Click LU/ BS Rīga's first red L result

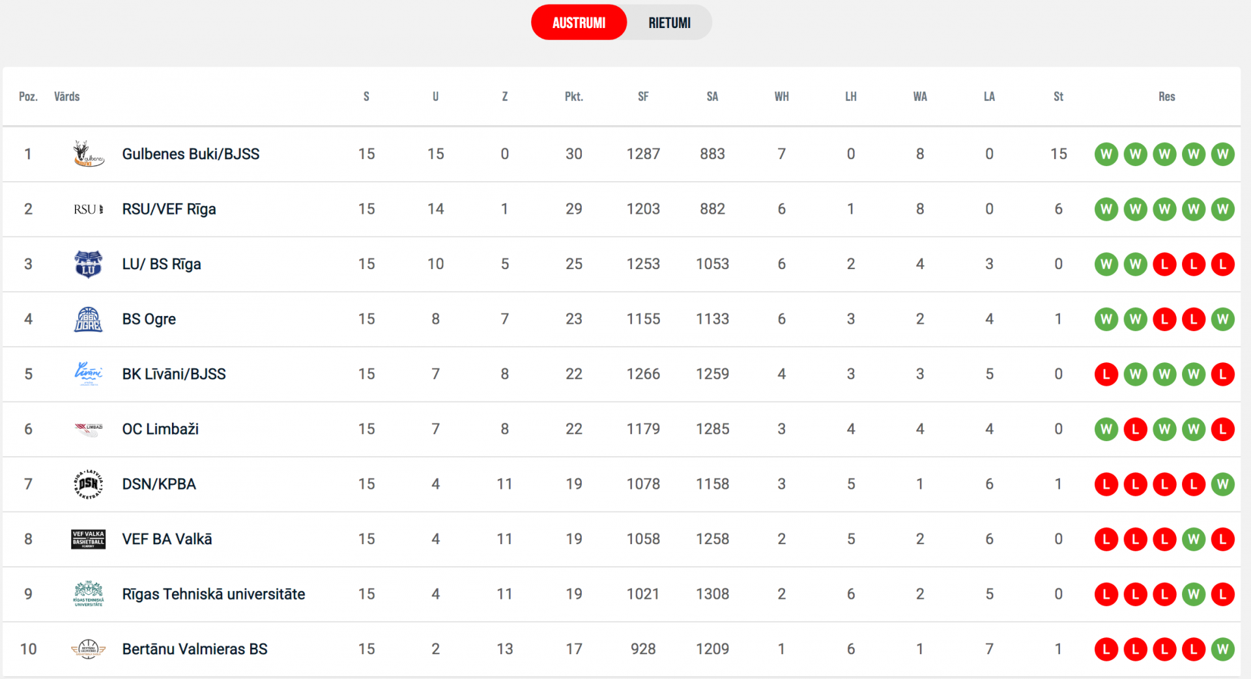click(1164, 264)
